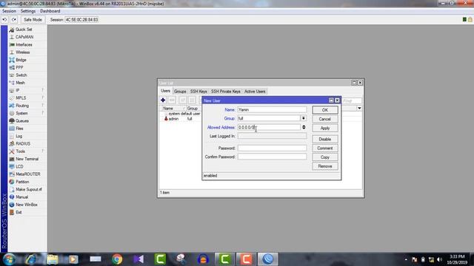Click the Name column header
The height and width of the screenshot is (266, 474).
(x=173, y=109)
